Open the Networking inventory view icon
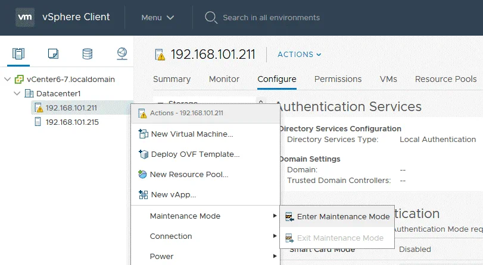This screenshot has height=265, width=483. pyautogui.click(x=121, y=54)
